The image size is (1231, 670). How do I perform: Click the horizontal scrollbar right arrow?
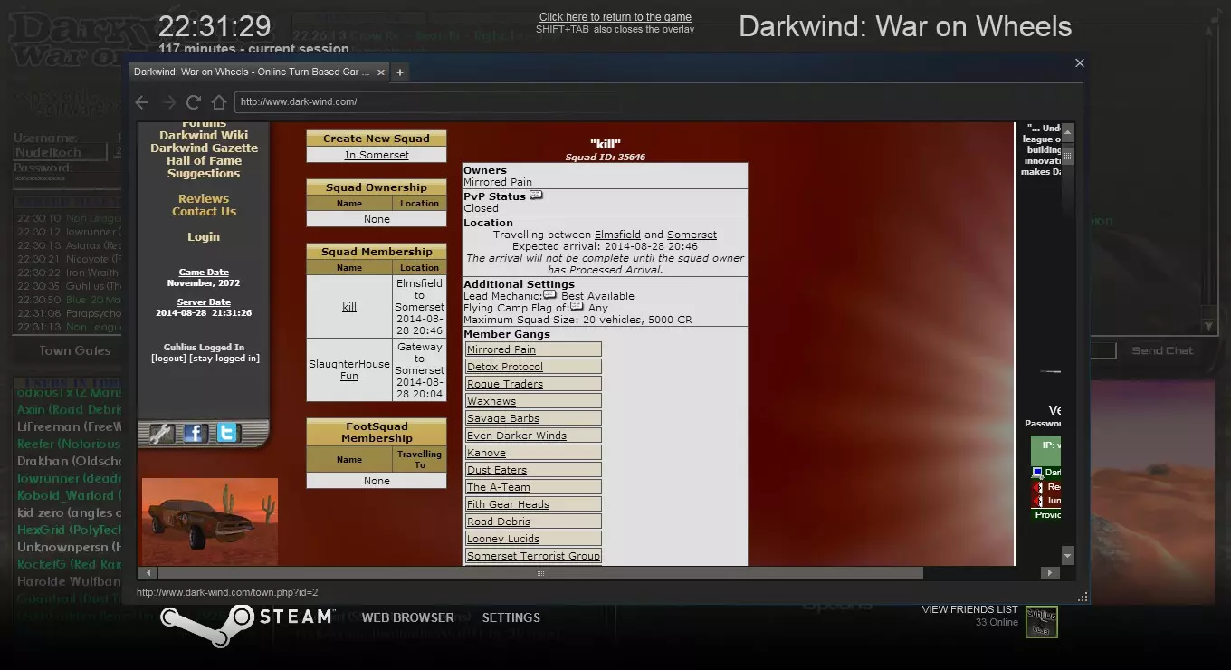tap(1050, 573)
